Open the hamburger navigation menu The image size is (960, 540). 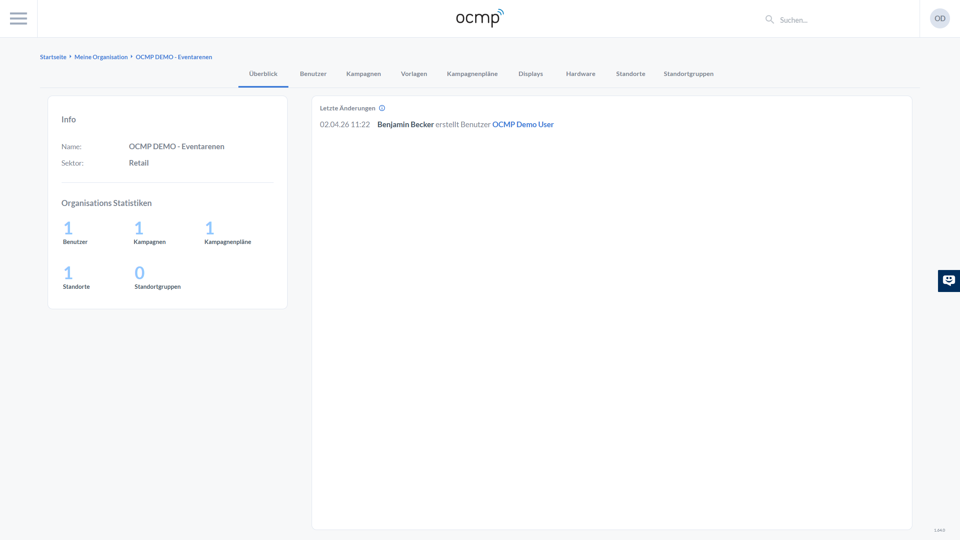[18, 18]
